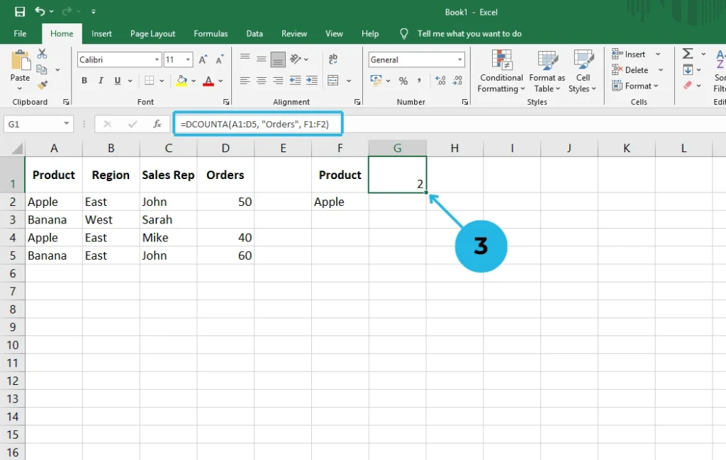Decrease font size with small A icon
The image size is (726, 460).
(x=220, y=59)
